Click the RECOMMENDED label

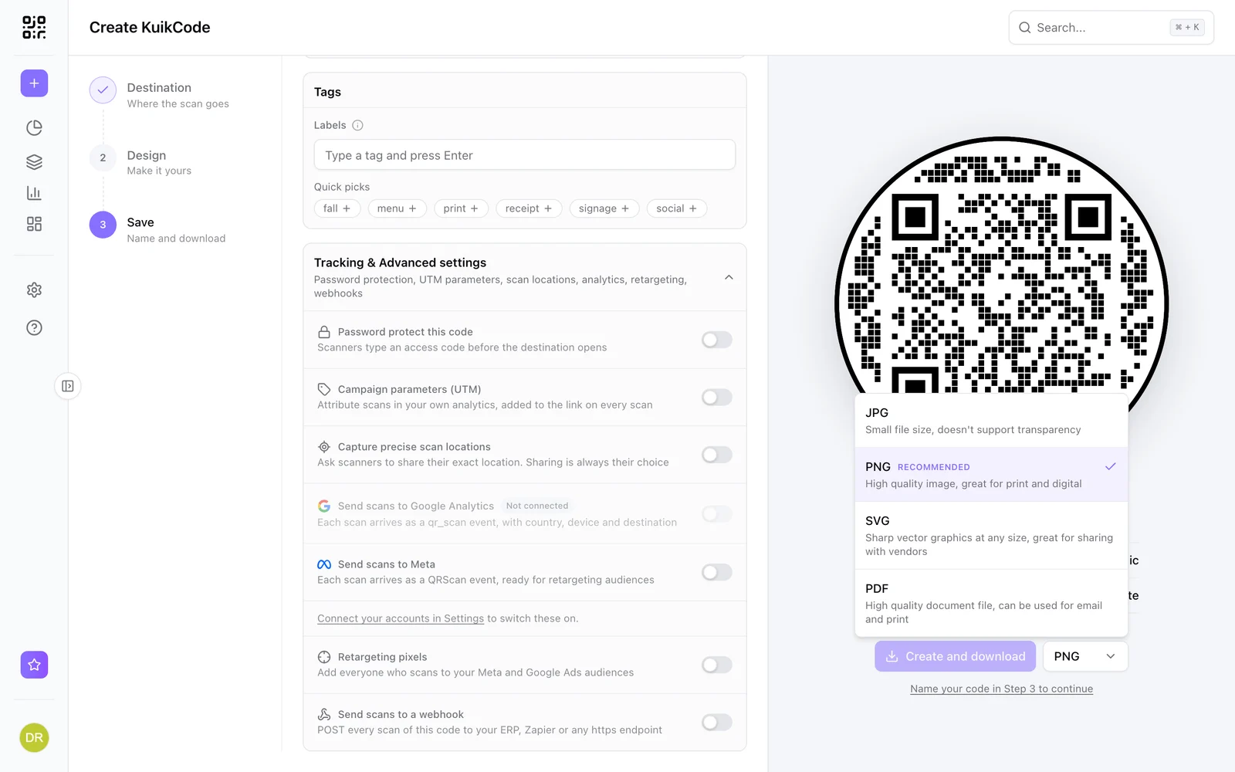934,467
